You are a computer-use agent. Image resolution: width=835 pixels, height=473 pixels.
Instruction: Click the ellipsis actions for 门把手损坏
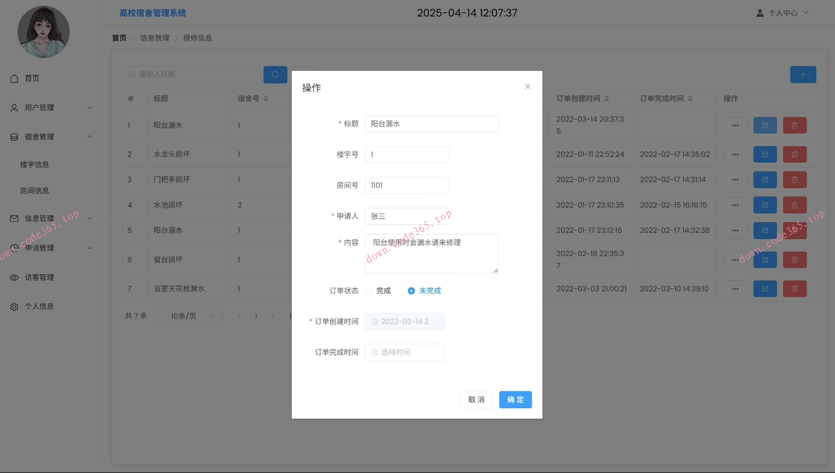[735, 180]
